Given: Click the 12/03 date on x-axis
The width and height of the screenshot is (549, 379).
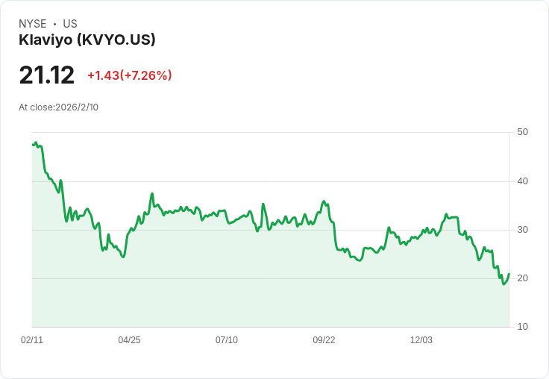Looking at the screenshot, I should pos(421,340).
